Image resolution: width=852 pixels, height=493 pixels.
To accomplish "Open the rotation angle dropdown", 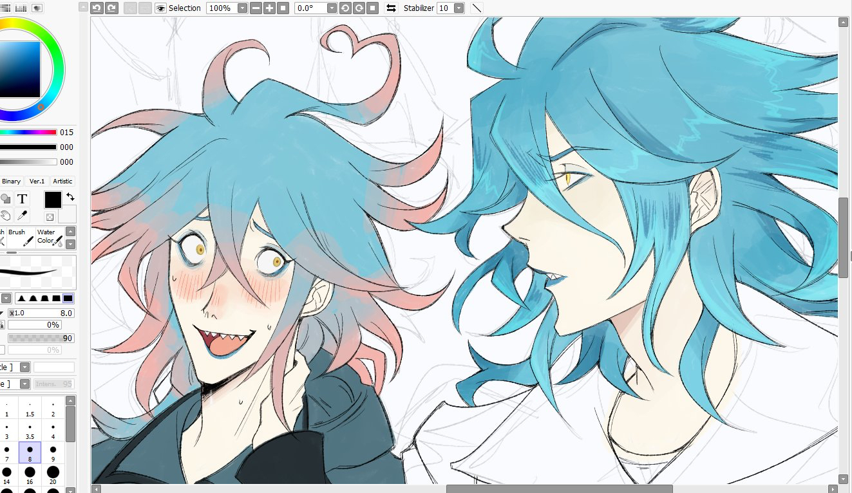I will [332, 8].
